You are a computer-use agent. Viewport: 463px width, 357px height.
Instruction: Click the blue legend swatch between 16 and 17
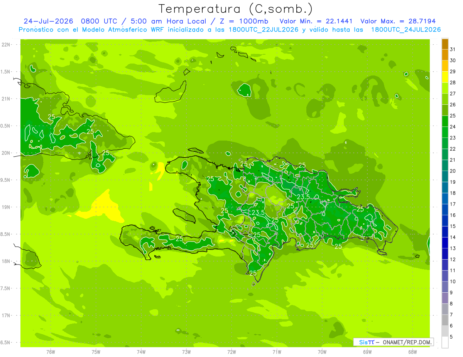click(x=445, y=210)
